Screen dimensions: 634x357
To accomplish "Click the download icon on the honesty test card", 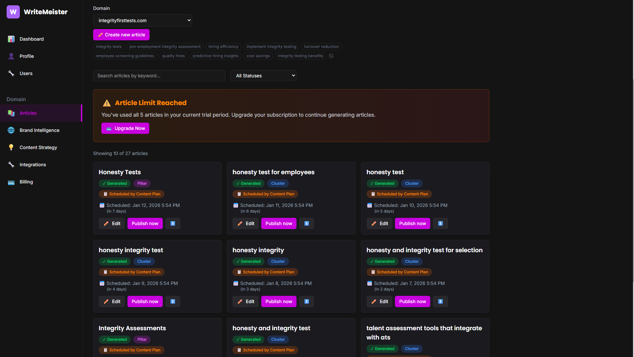I will [440, 223].
